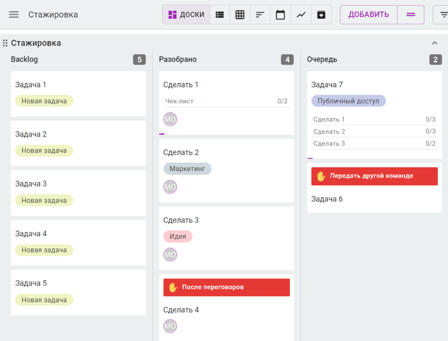
Task: Switch to table grid view
Action: pyautogui.click(x=240, y=15)
